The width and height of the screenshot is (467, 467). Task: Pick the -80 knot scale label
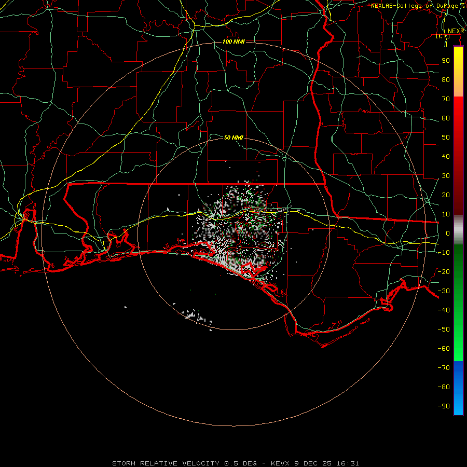point(444,387)
